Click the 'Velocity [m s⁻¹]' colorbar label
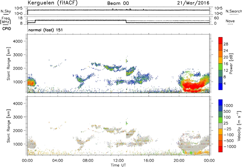 click(239, 126)
